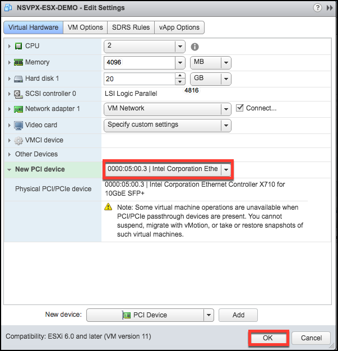Open the New PCI device selection dropdown
The width and height of the screenshot is (338, 351).
pyautogui.click(x=226, y=169)
